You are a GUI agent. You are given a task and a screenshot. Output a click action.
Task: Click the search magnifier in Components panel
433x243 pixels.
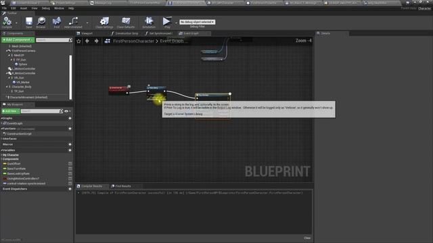[70, 40]
